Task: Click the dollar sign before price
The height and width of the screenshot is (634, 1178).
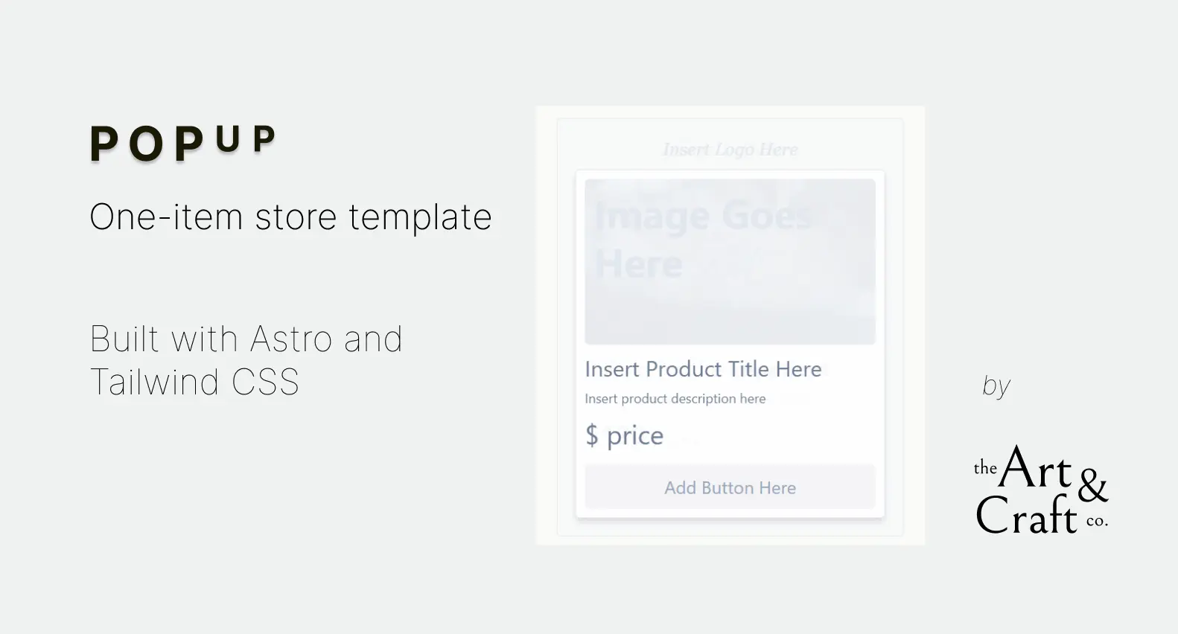Action: tap(592, 435)
